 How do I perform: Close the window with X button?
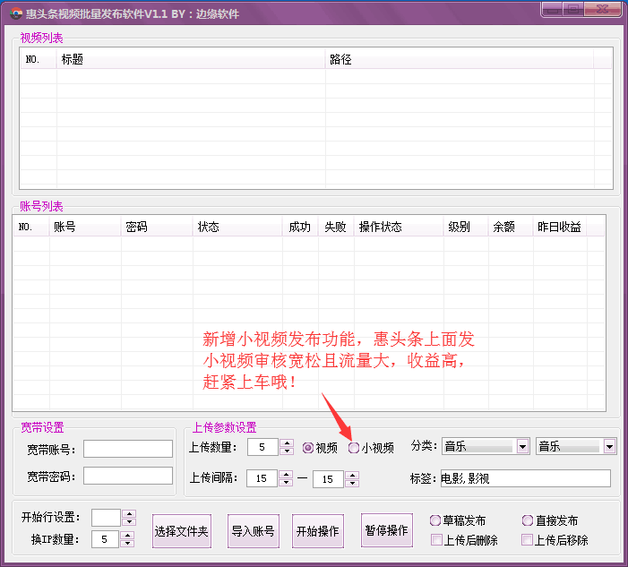click(602, 9)
